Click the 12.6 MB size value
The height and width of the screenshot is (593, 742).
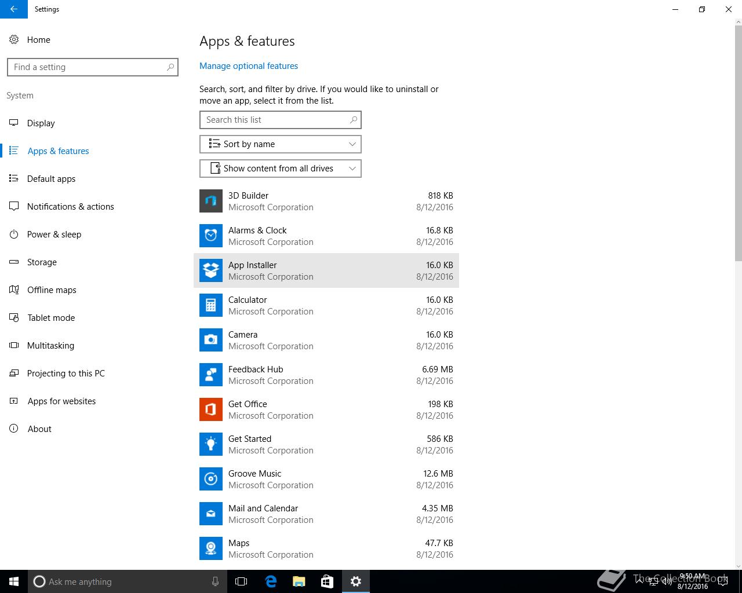click(438, 474)
